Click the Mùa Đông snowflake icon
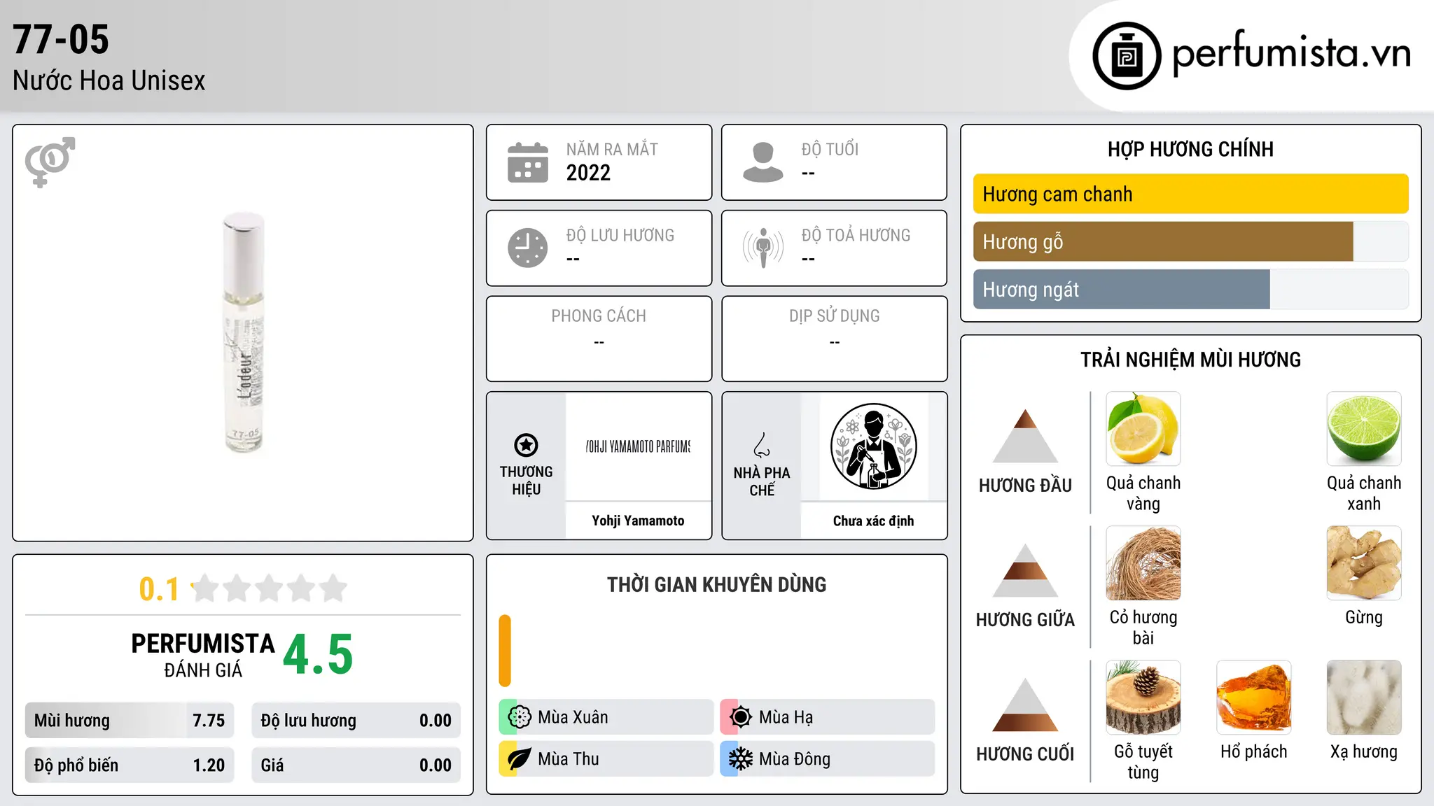1434x806 pixels. click(741, 759)
